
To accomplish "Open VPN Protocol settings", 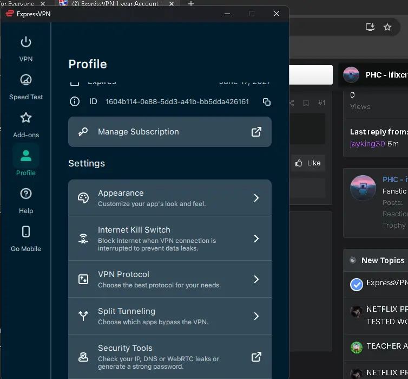I will point(170,279).
